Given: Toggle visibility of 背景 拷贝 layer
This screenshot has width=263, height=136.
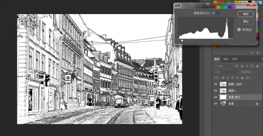Looking at the screenshot, I should pos(216,97).
